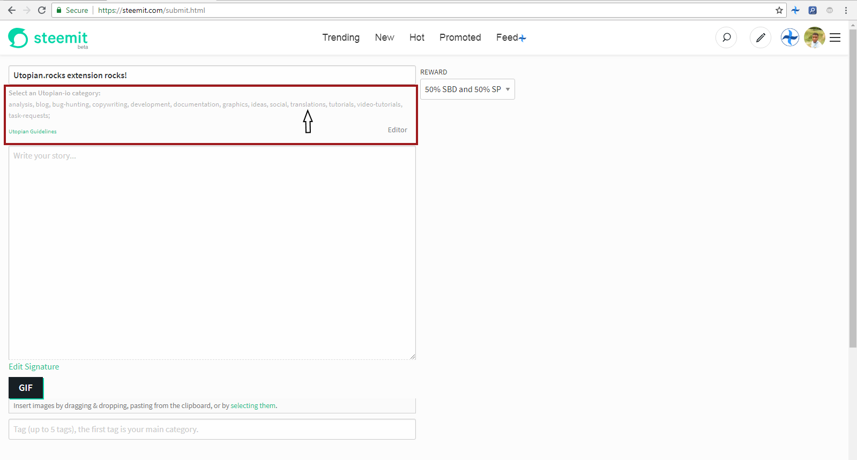Choose the social category
The height and width of the screenshot is (460, 857).
coord(279,104)
